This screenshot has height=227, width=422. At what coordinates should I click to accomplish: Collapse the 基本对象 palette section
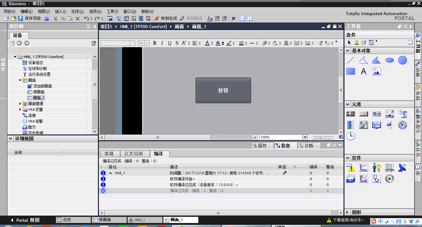(x=348, y=51)
